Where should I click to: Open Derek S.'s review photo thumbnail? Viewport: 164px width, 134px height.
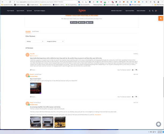(36, 88)
